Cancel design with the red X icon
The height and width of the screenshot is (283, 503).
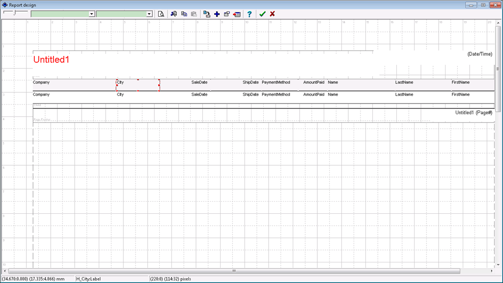(272, 14)
